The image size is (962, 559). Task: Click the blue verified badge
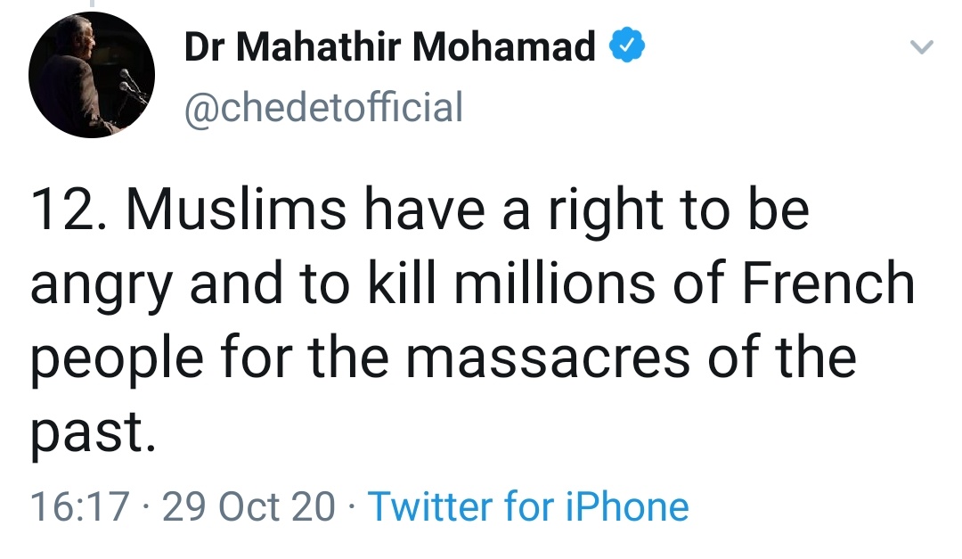tap(626, 46)
